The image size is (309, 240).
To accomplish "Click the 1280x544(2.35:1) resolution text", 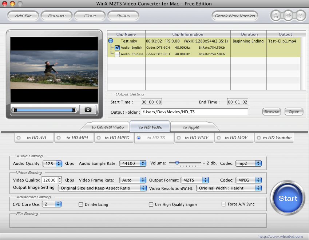I will coord(206,41).
